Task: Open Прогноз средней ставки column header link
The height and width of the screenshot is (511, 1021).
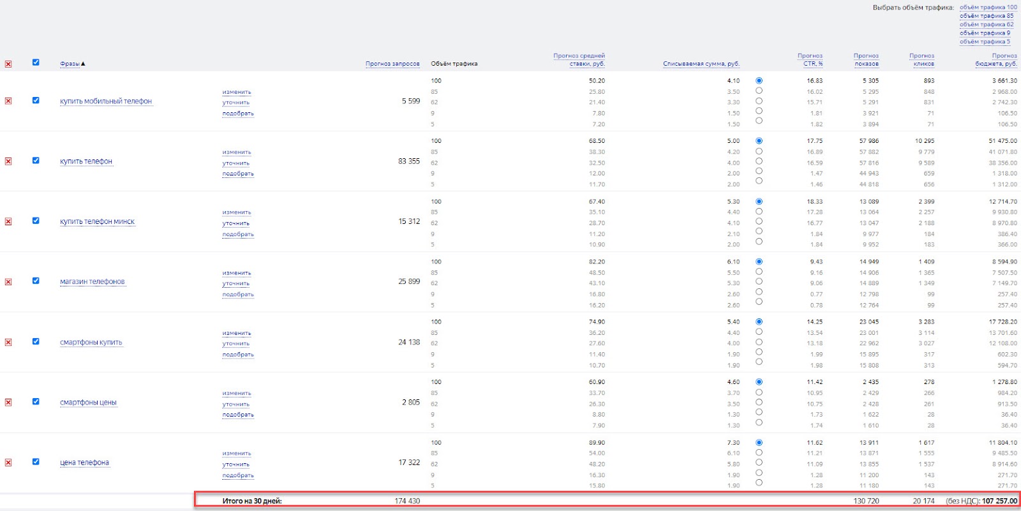Action: pos(579,60)
